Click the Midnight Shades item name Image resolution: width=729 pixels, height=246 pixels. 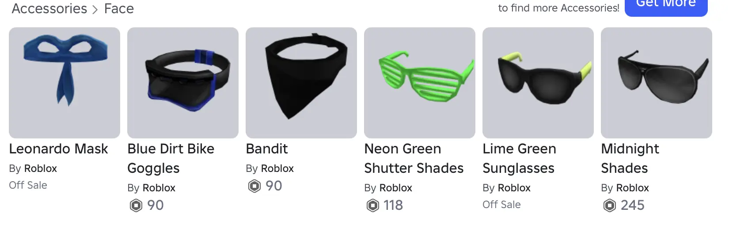tap(630, 158)
